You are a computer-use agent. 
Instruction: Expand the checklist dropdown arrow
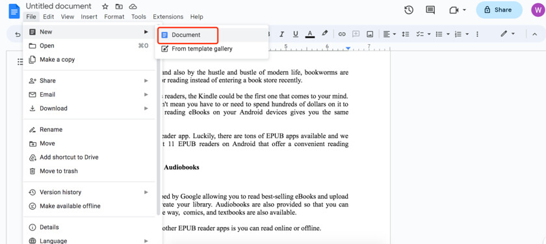(429, 34)
